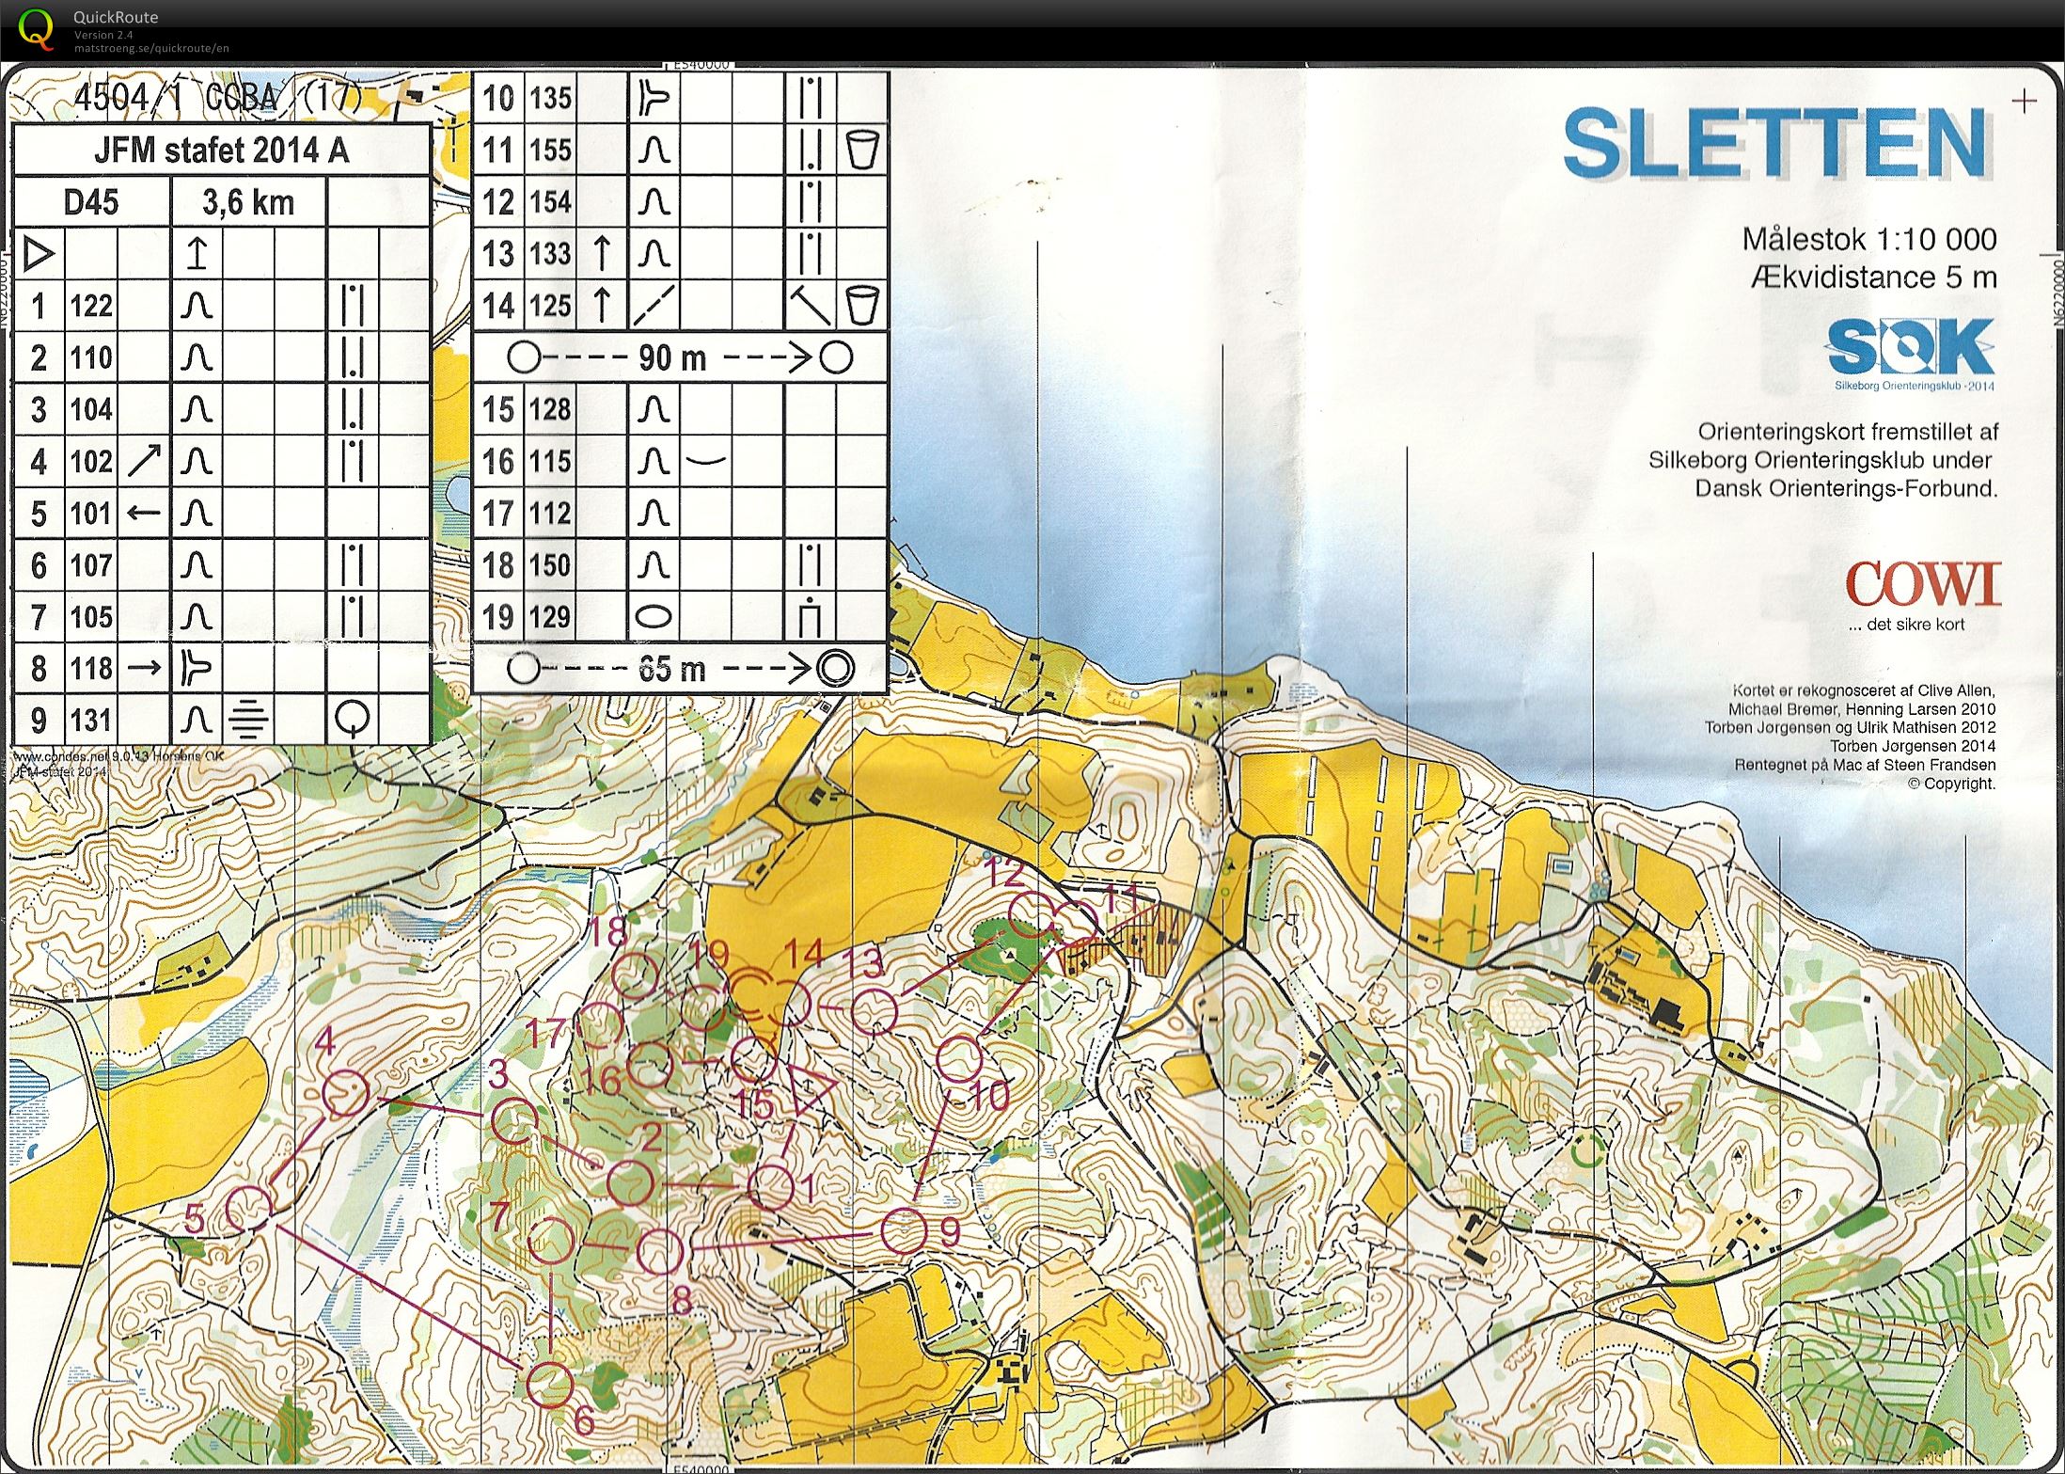Click the 'Ækvidistance 5 m' text
This screenshot has width=2065, height=1474.
(x=1873, y=277)
